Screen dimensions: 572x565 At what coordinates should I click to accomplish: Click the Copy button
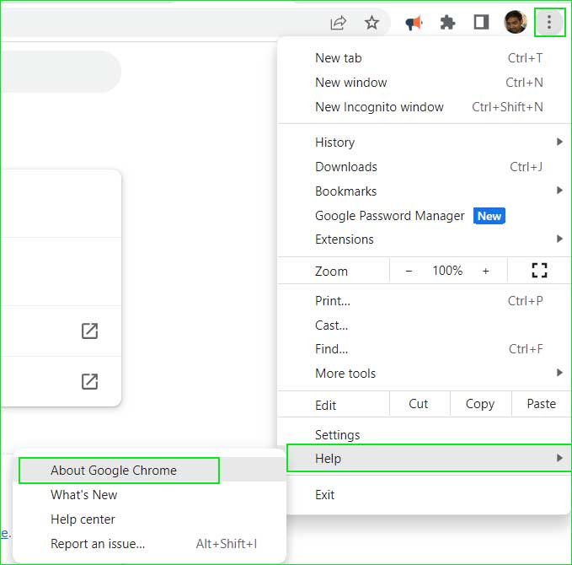pos(480,404)
